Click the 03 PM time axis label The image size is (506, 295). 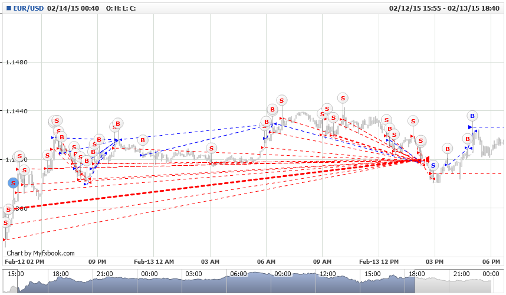435,261
